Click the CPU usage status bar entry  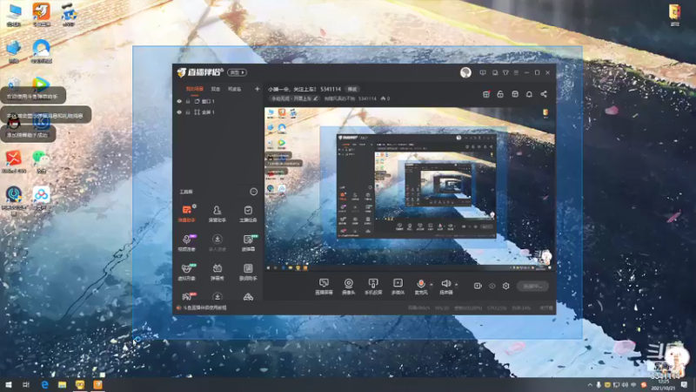(496, 308)
